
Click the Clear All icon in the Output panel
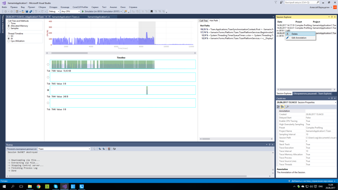point(109,149)
